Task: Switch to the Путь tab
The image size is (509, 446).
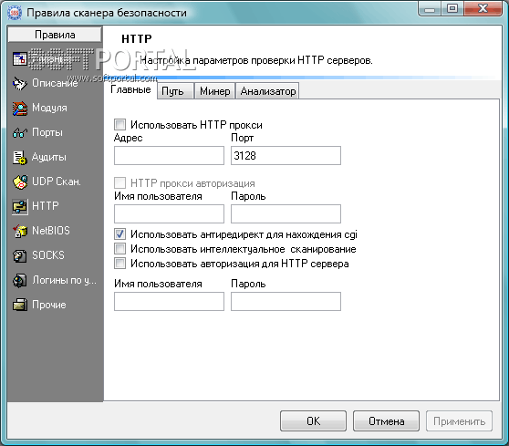Action: tap(175, 91)
